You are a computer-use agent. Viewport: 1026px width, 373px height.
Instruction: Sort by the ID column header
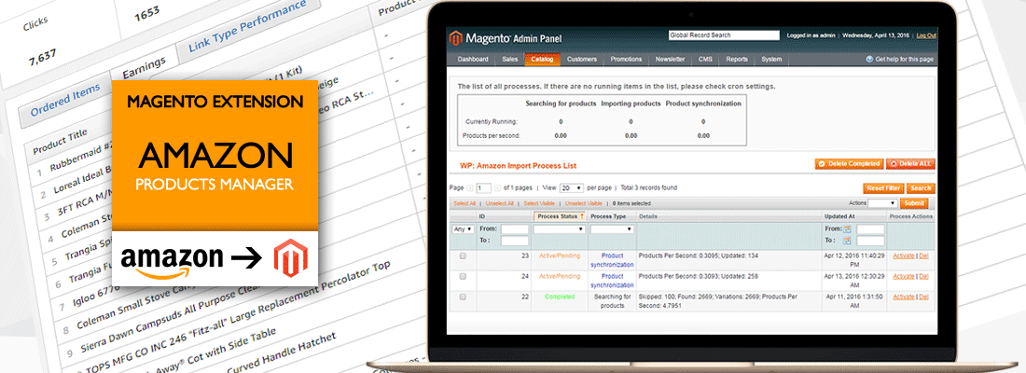(482, 216)
